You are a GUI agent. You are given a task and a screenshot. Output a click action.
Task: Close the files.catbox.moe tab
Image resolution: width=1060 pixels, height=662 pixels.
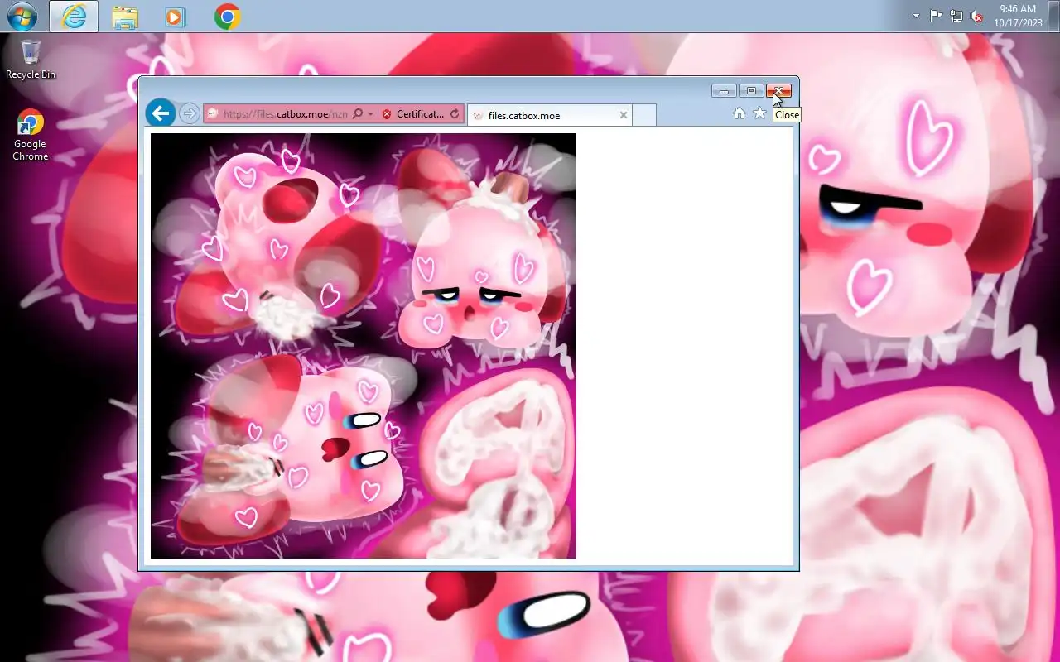tap(624, 115)
